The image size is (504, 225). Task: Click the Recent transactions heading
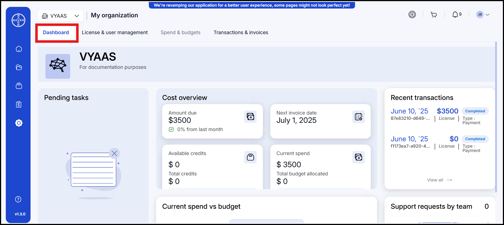coord(422,98)
